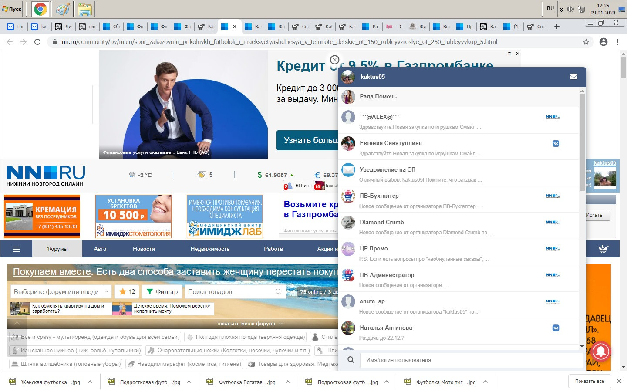This screenshot has height=392, width=627.
Task: Open the hamburger menu in site navigation
Action: coord(17,249)
